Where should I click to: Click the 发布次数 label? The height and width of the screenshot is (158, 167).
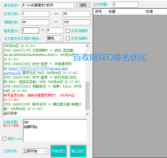point(11,14)
